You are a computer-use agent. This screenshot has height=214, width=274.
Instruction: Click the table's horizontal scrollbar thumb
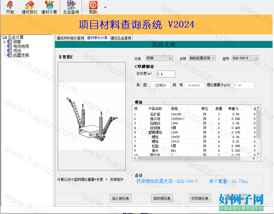point(189,158)
